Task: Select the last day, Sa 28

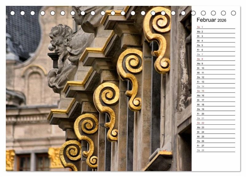Action: coord(216,150)
